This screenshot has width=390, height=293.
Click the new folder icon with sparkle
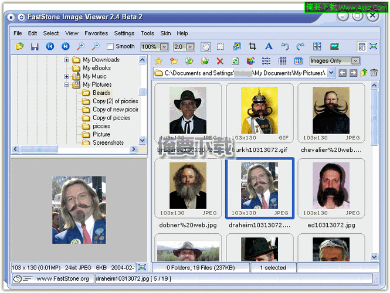[174, 61]
